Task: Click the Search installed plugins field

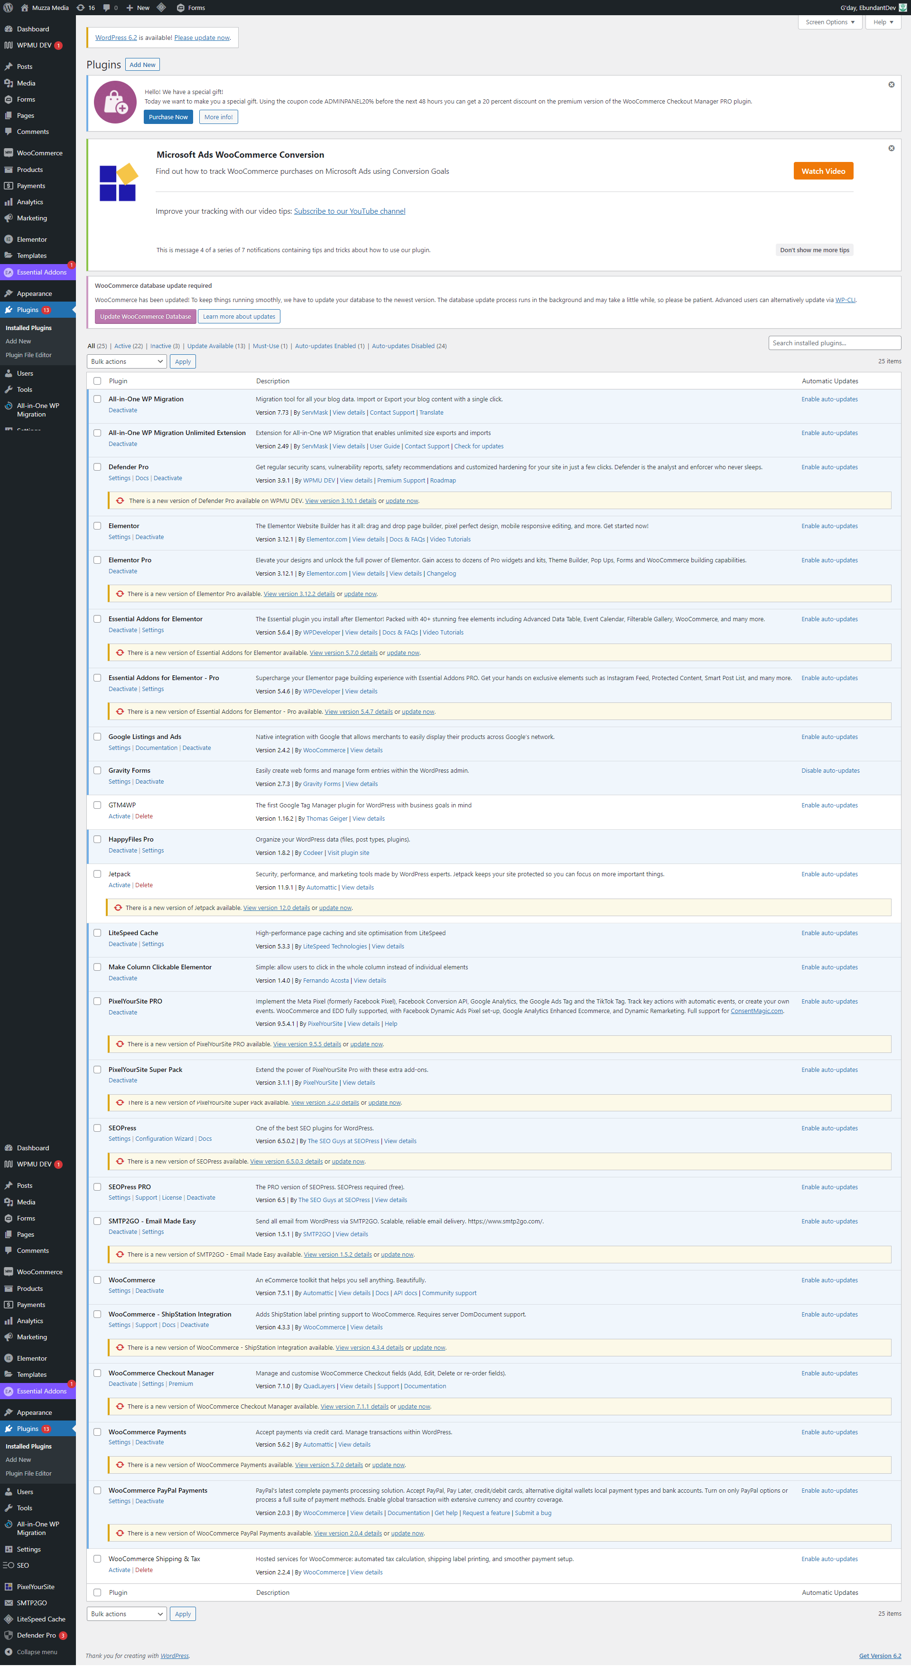Action: click(834, 343)
